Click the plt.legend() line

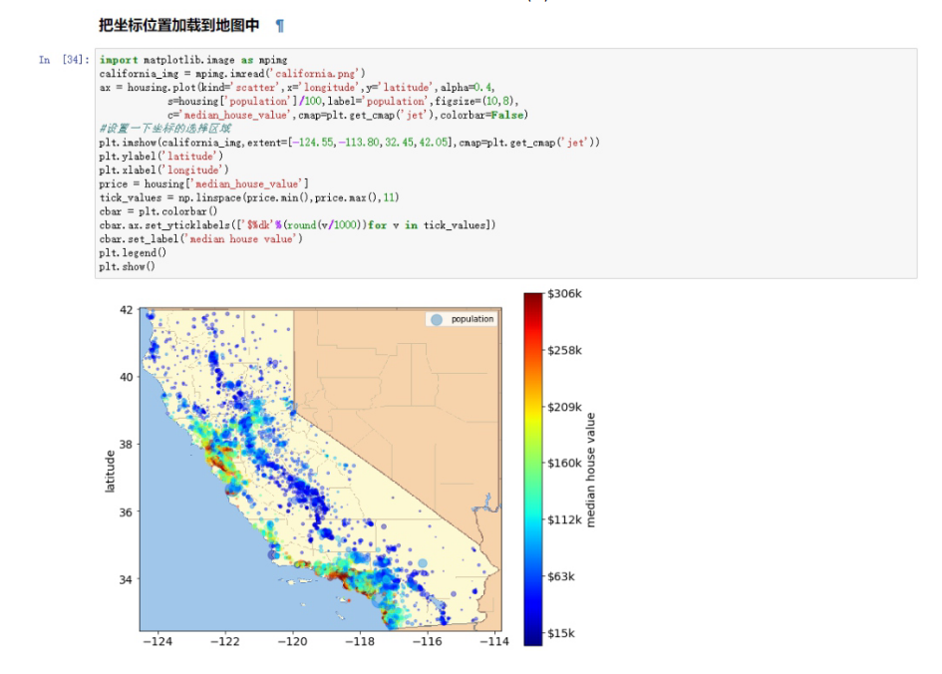coord(133,253)
